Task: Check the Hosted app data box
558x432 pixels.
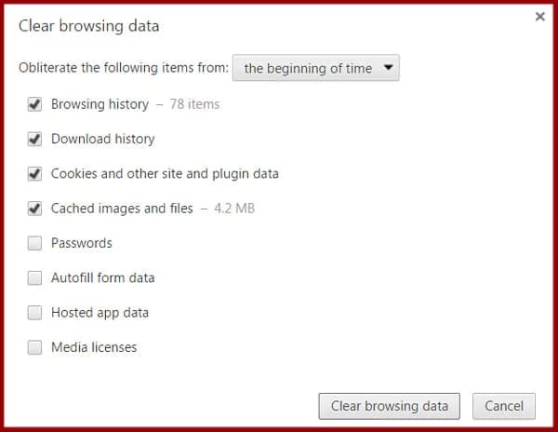Action: (x=34, y=313)
